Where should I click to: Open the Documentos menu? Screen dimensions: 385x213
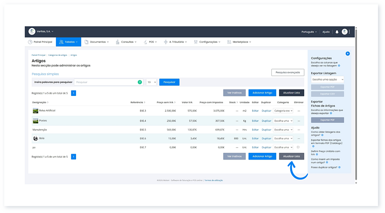tap(97, 42)
